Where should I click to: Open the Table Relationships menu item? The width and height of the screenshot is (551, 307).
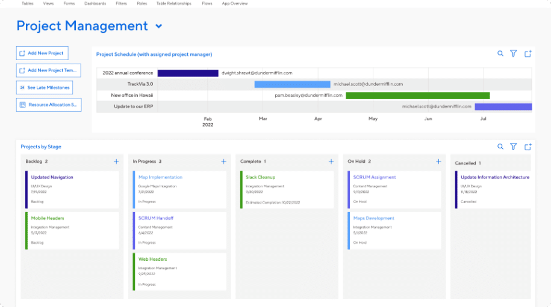pos(173,4)
